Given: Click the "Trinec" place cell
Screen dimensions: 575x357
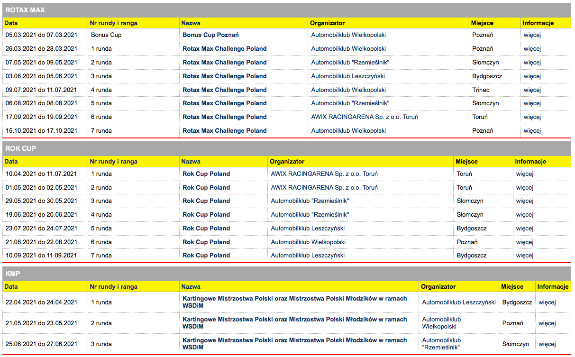Looking at the screenshot, I should coord(481,90).
